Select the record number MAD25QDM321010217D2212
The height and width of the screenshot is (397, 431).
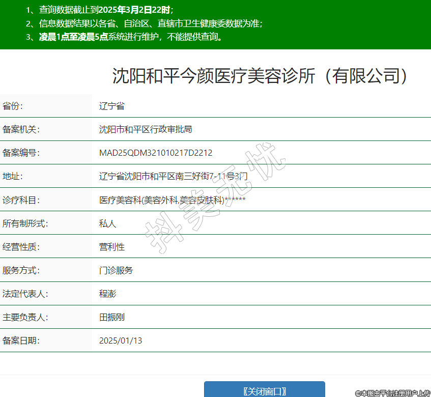(x=156, y=153)
